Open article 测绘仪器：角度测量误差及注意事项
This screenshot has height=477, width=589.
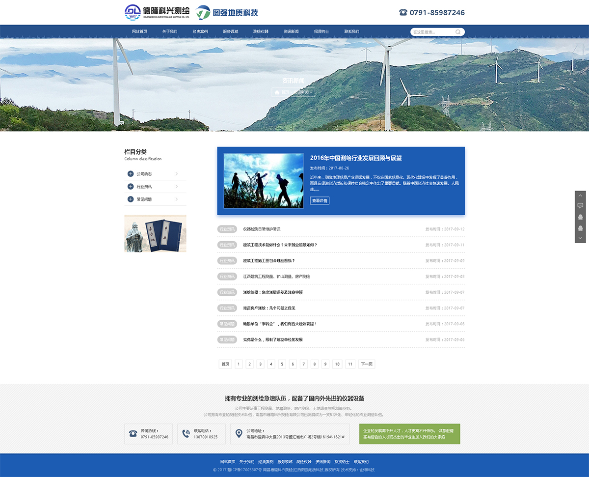273,292
